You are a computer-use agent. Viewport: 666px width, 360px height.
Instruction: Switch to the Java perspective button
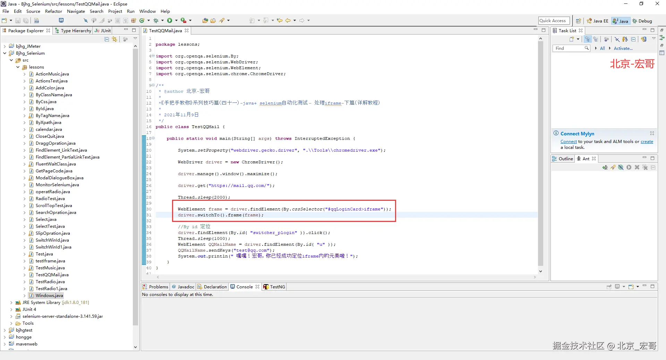pyautogui.click(x=620, y=21)
